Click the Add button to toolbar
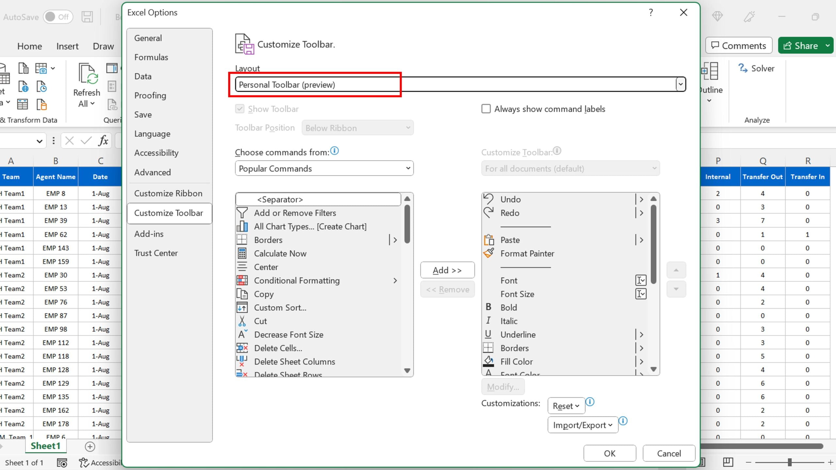This screenshot has height=470, width=836. click(x=447, y=270)
